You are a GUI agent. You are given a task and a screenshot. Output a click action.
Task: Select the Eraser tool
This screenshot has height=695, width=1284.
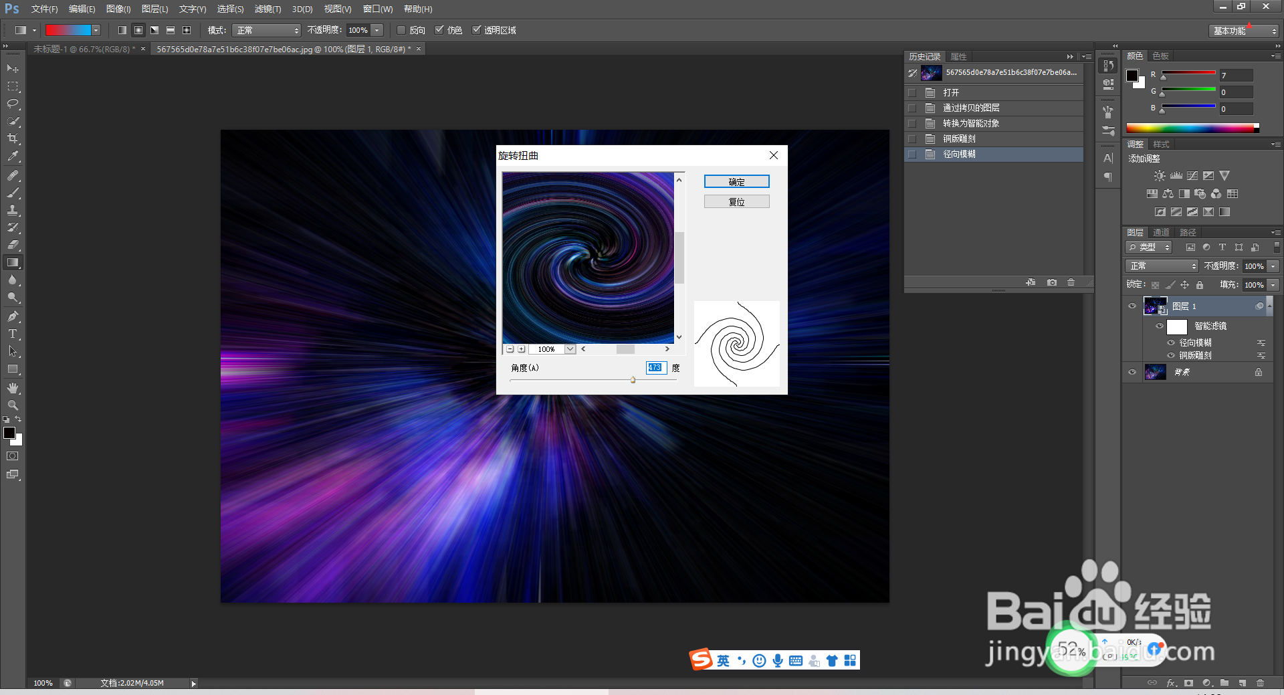pos(13,245)
